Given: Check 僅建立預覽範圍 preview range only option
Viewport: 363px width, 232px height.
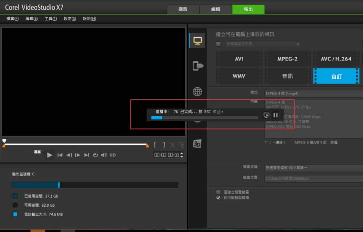Looking at the screenshot, I should 218,192.
